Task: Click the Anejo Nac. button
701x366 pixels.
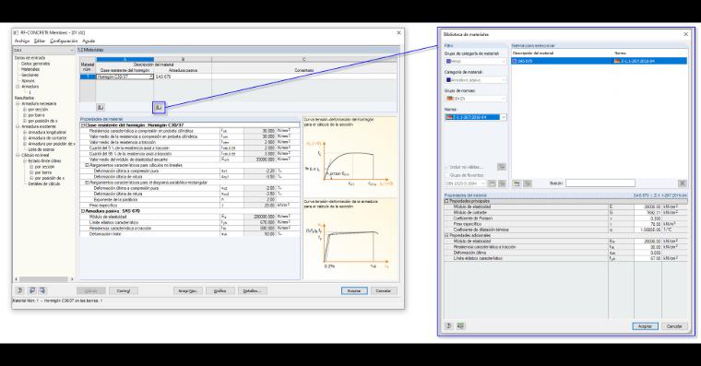Action: (188, 291)
